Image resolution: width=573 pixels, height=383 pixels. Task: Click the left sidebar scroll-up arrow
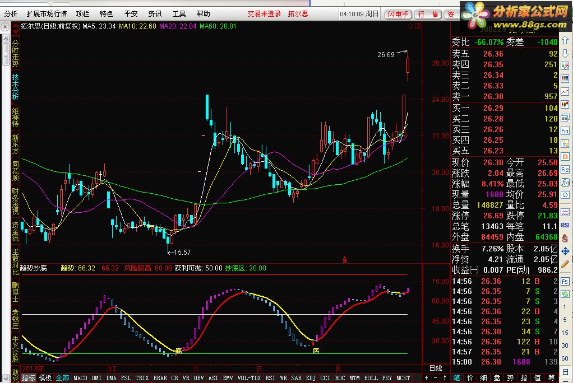6,39
